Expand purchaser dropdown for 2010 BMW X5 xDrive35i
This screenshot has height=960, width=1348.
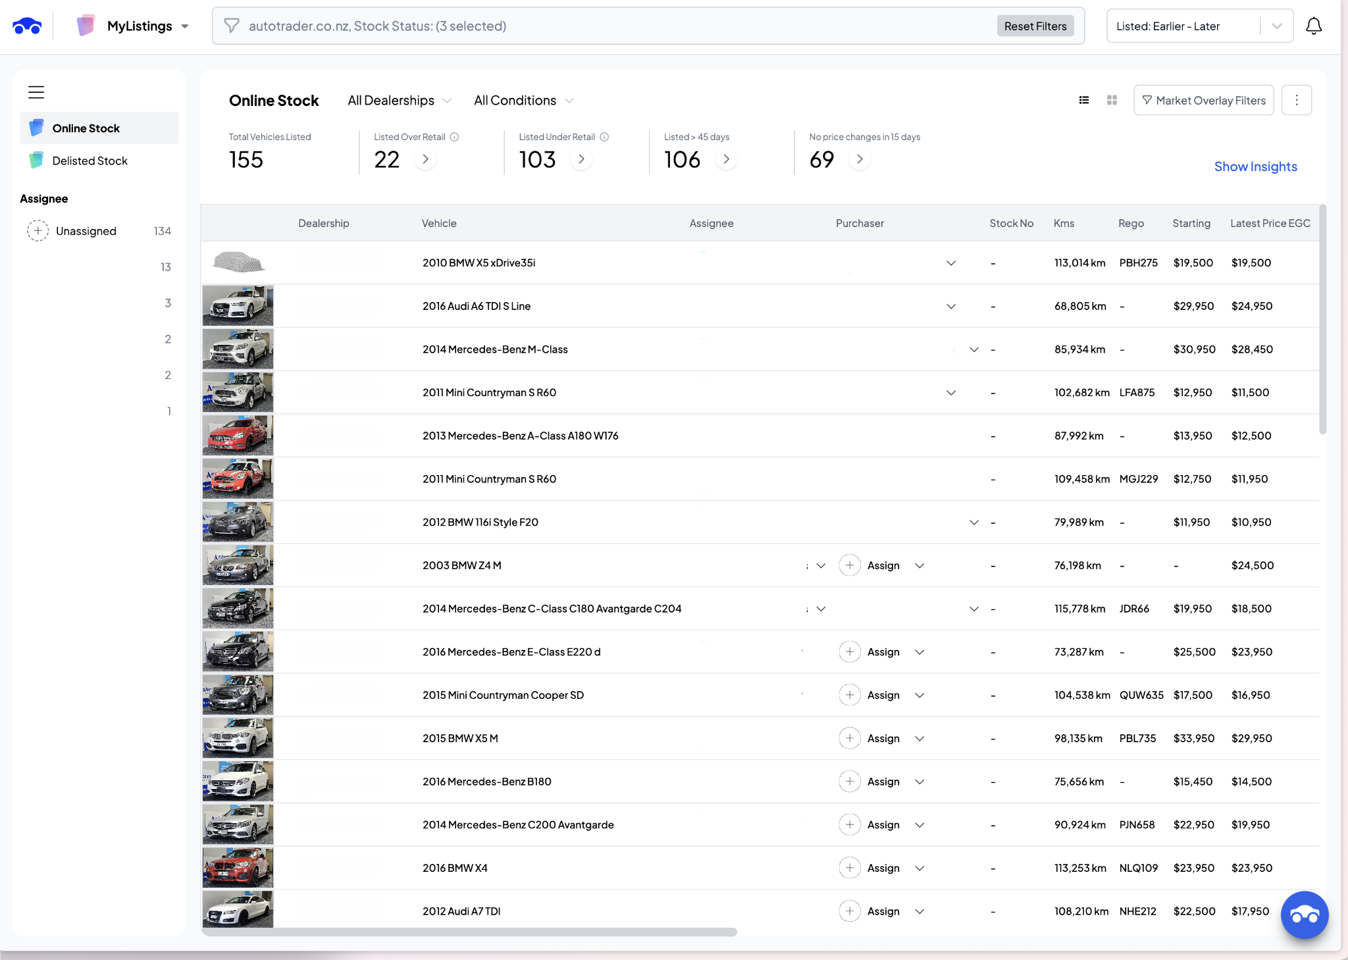click(x=951, y=263)
